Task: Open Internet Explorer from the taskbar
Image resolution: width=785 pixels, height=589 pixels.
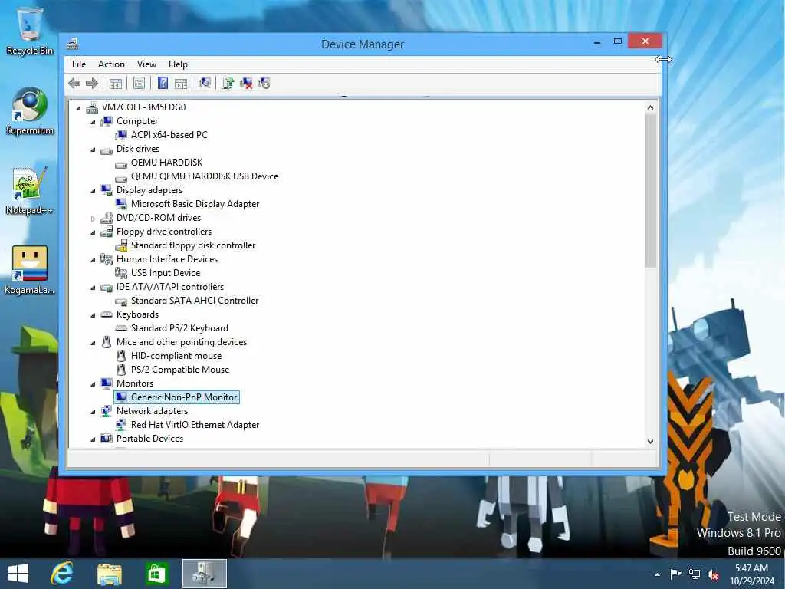Action: (62, 574)
